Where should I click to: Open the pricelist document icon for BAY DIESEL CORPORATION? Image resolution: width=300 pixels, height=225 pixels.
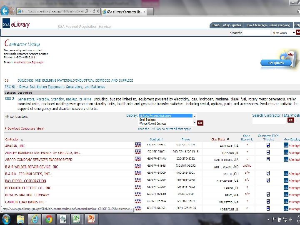coord(268,180)
